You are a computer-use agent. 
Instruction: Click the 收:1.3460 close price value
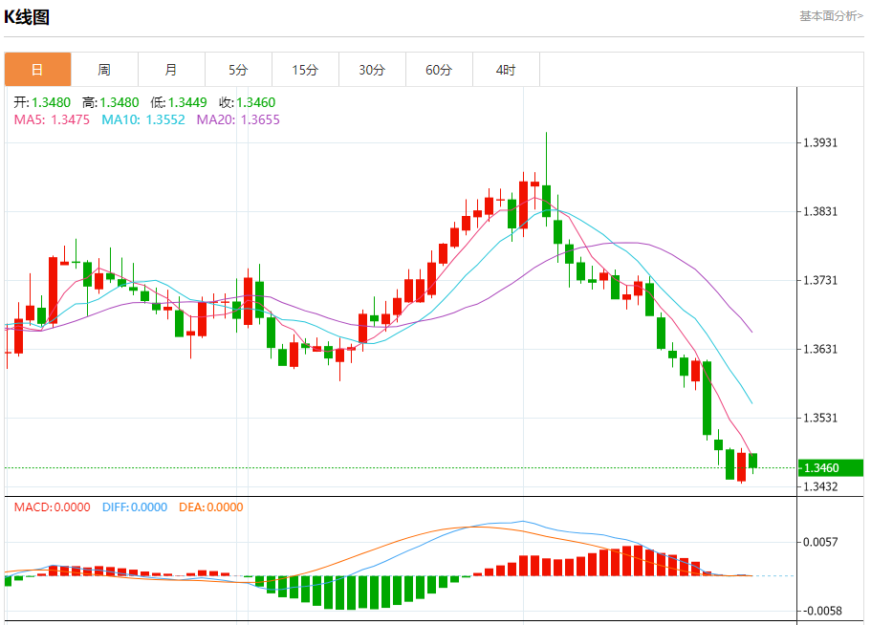pos(248,102)
